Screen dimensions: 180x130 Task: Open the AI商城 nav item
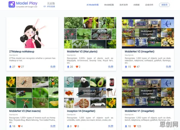[137, 5]
